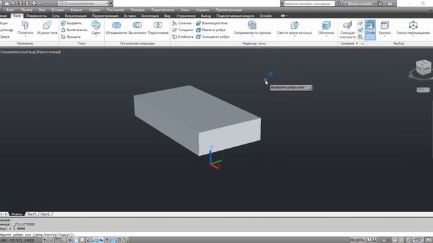Apply the Intersect (Пересечение) operation
Viewport: 433px width, 243px height.
tap(158, 28)
